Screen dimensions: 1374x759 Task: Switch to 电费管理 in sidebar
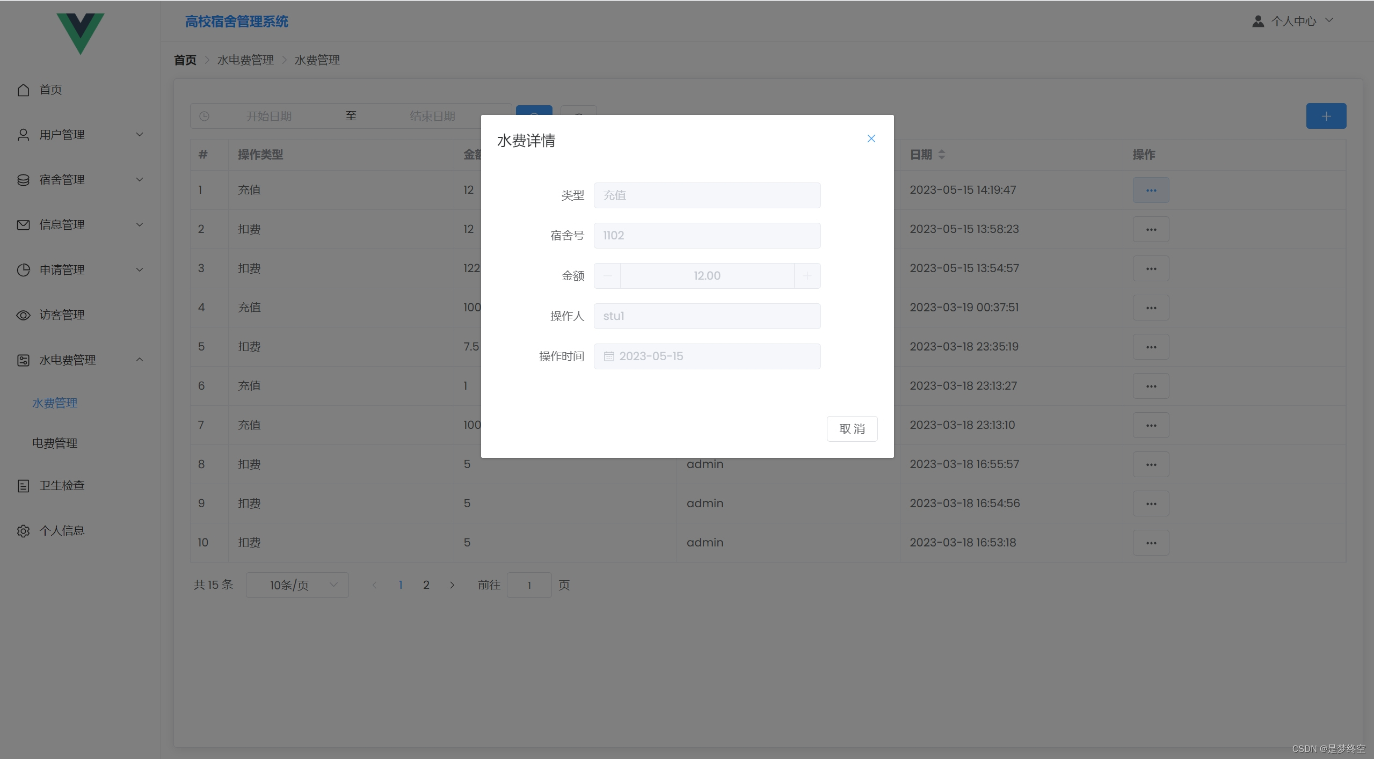pos(55,443)
